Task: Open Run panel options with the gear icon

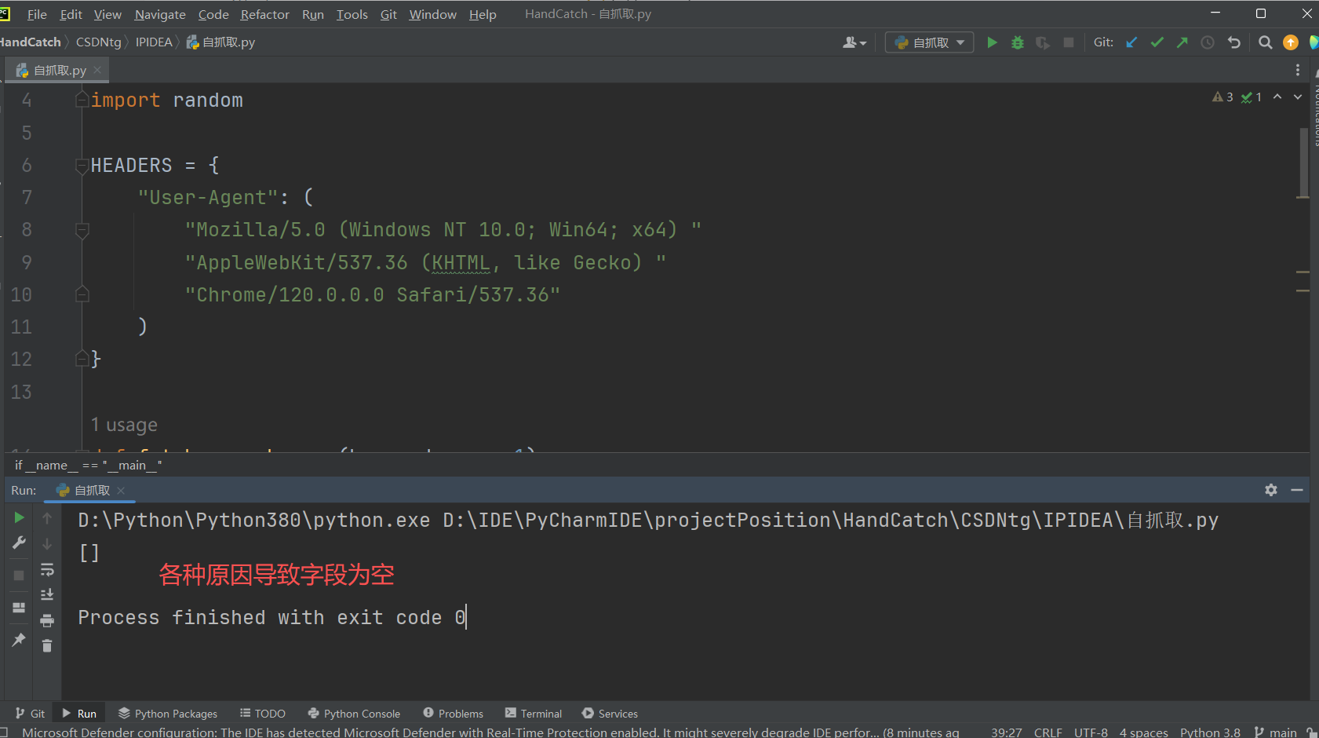Action: [x=1271, y=490]
